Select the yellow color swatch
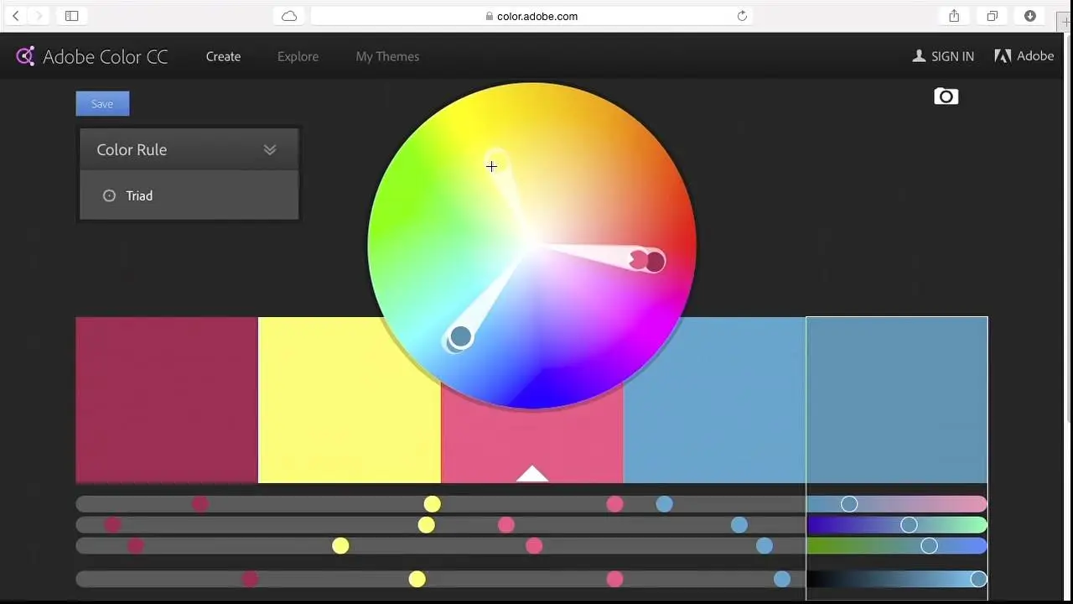The image size is (1073, 604). coord(350,399)
